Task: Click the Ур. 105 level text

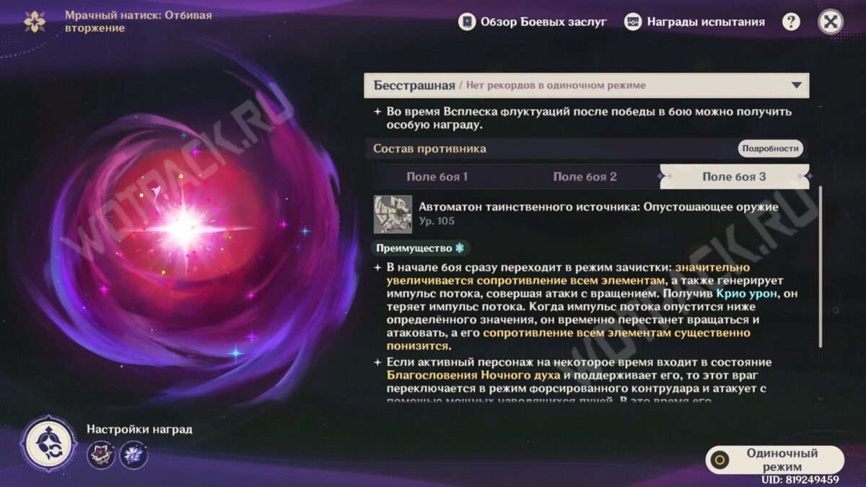Action: point(437,221)
